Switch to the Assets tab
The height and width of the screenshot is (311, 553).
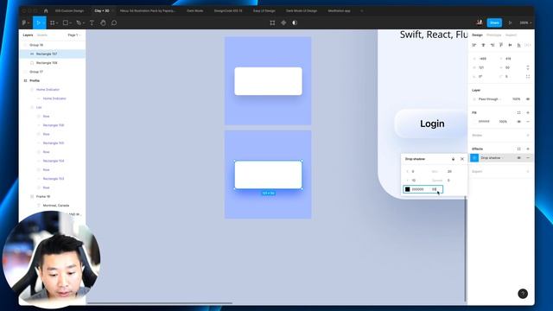tap(42, 35)
